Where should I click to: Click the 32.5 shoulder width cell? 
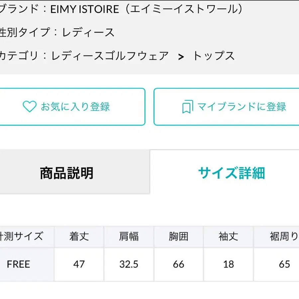(129, 264)
